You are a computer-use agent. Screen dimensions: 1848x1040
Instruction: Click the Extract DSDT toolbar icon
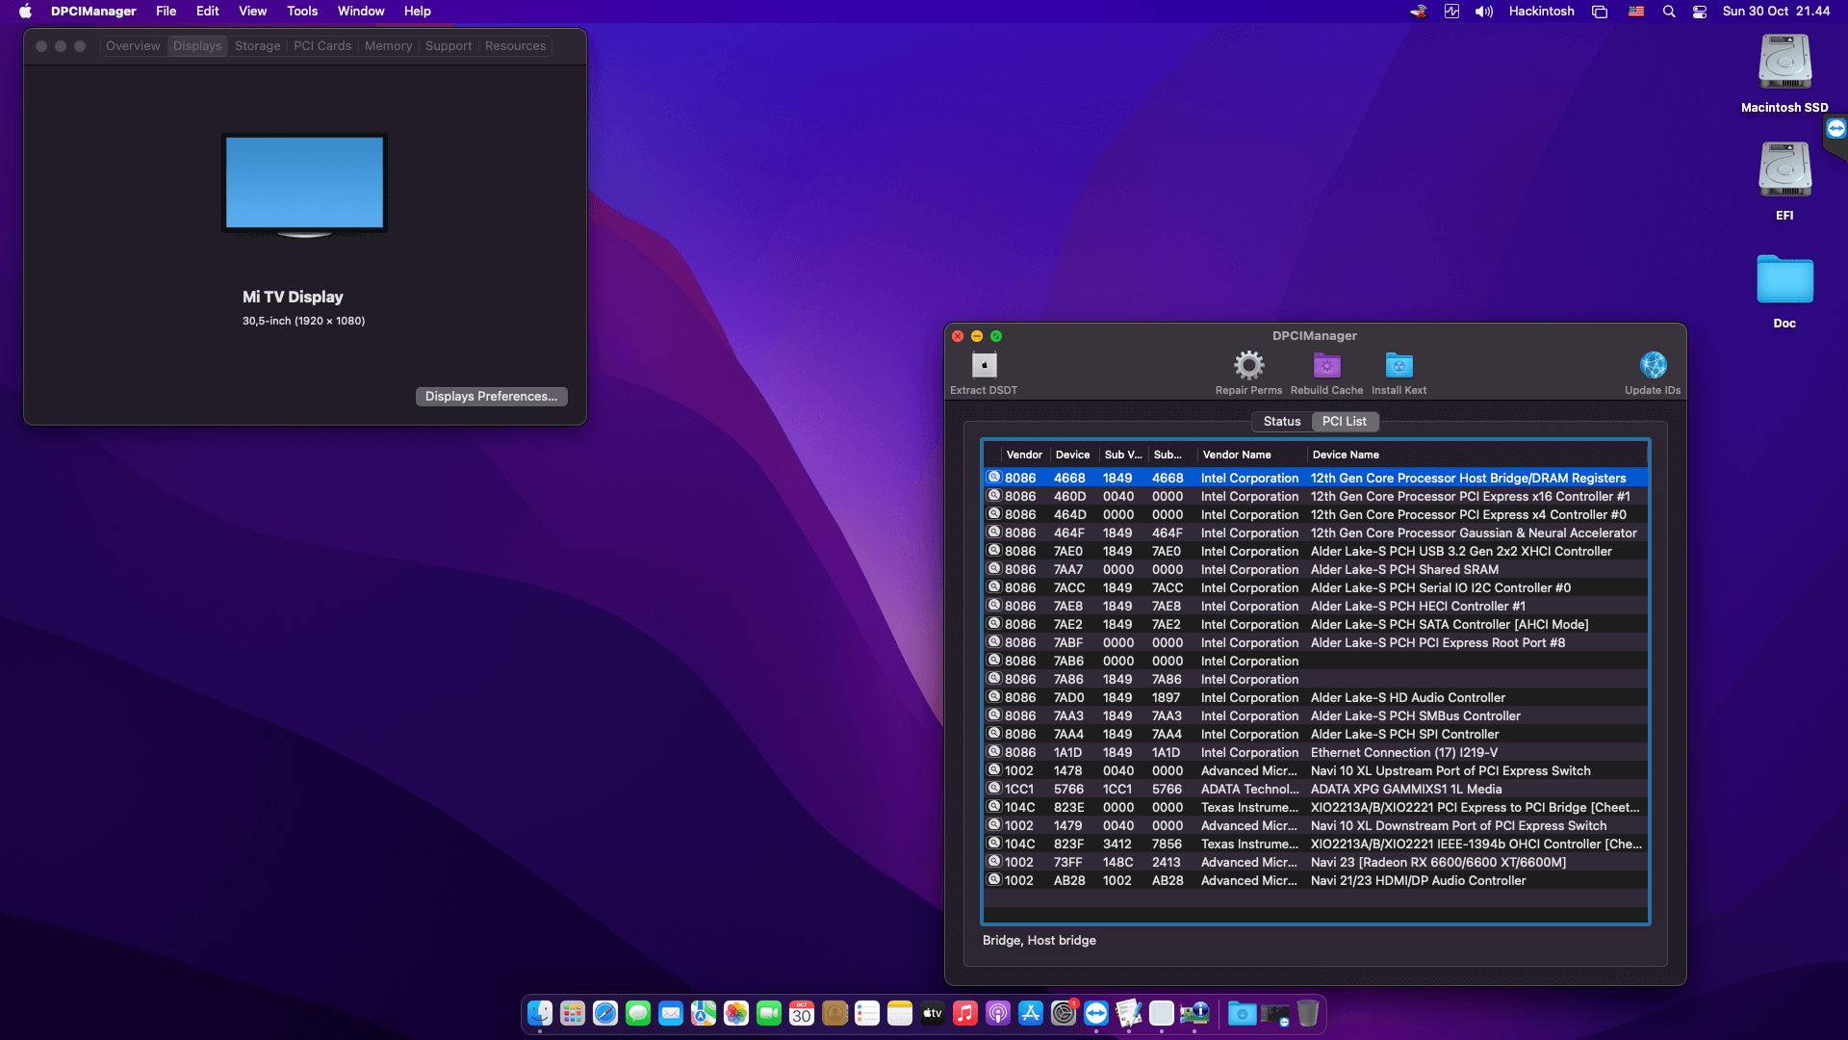tap(984, 366)
